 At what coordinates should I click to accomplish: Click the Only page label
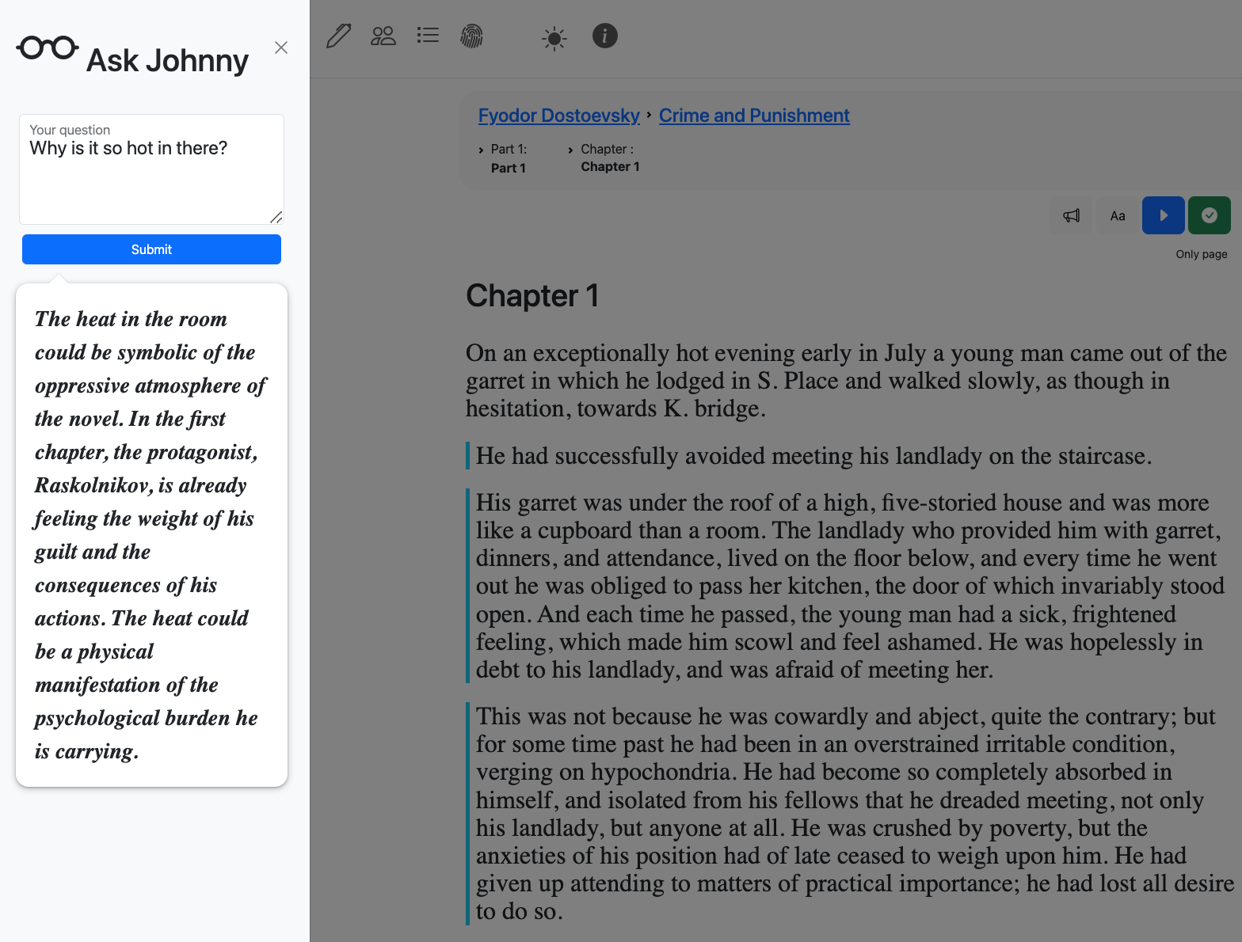click(x=1202, y=254)
